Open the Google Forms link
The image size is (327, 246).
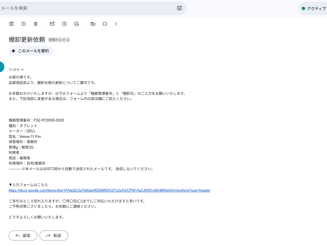(109, 190)
